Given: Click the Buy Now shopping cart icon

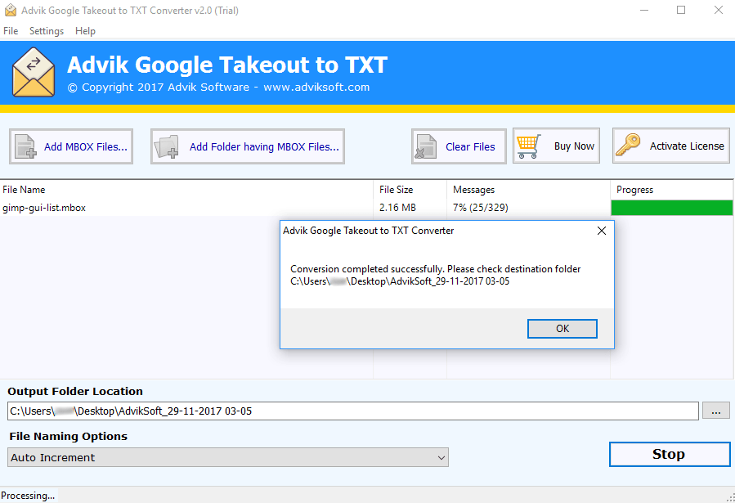Looking at the screenshot, I should point(528,146).
